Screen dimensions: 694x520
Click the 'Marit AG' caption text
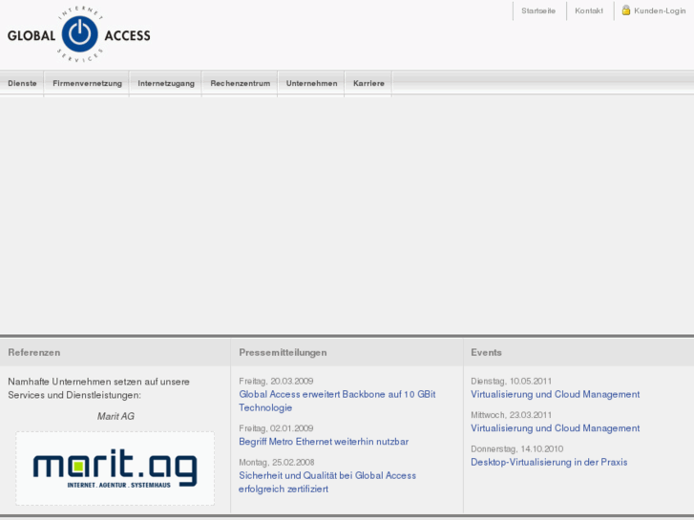pos(116,416)
